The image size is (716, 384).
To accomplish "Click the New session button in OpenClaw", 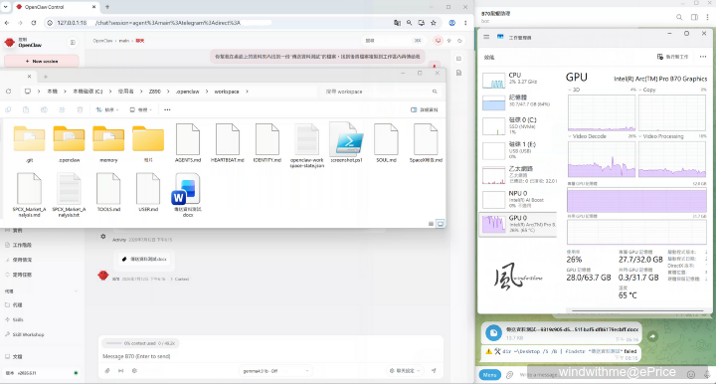I will pos(42,61).
